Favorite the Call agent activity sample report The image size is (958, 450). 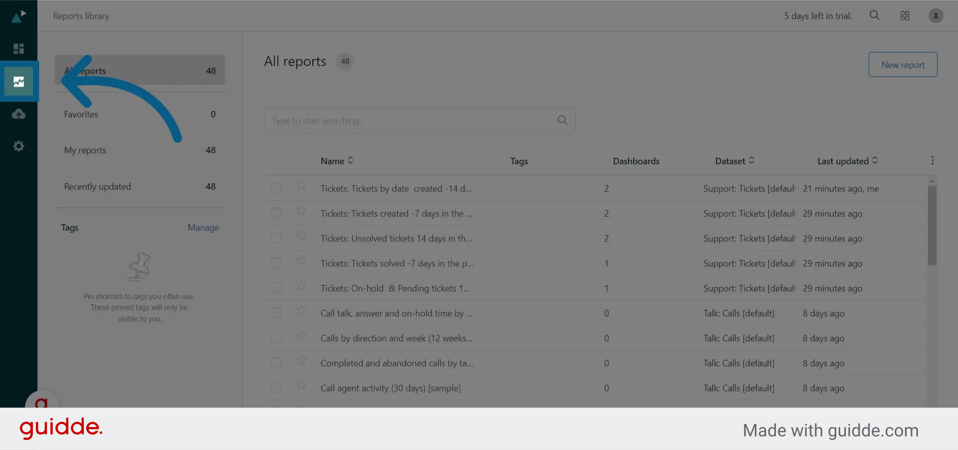[301, 386]
